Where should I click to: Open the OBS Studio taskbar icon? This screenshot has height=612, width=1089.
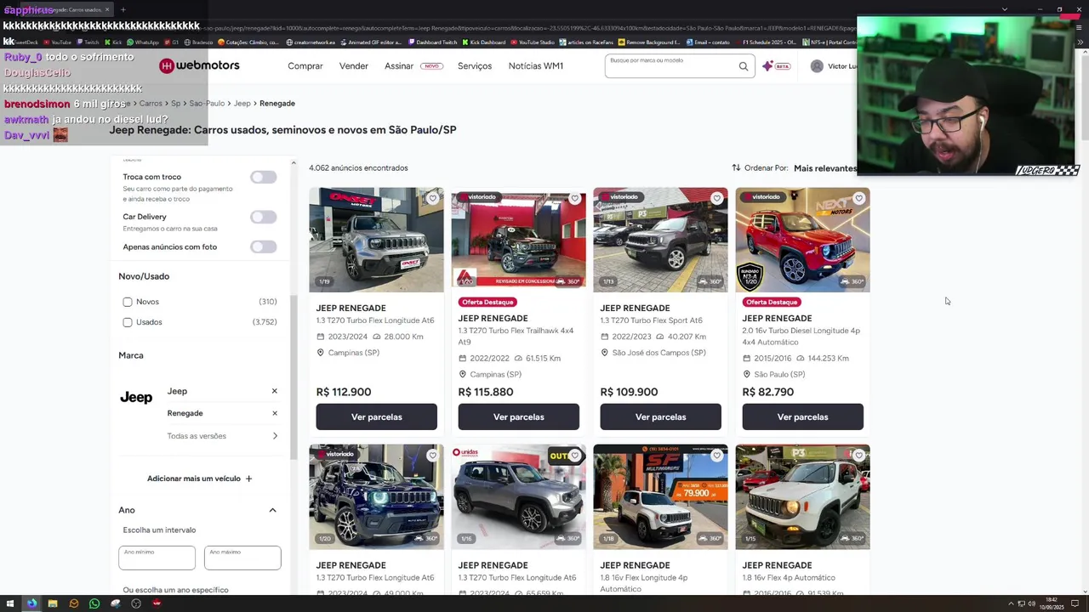tap(136, 603)
